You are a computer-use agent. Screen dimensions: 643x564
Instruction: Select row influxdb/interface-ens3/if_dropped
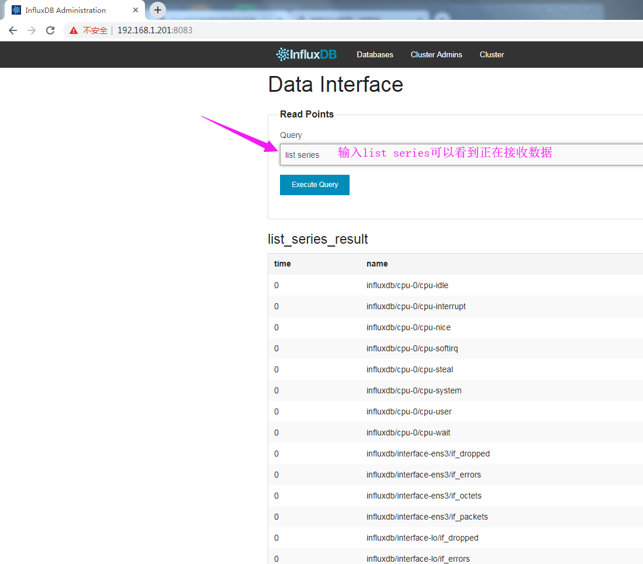coord(455,454)
